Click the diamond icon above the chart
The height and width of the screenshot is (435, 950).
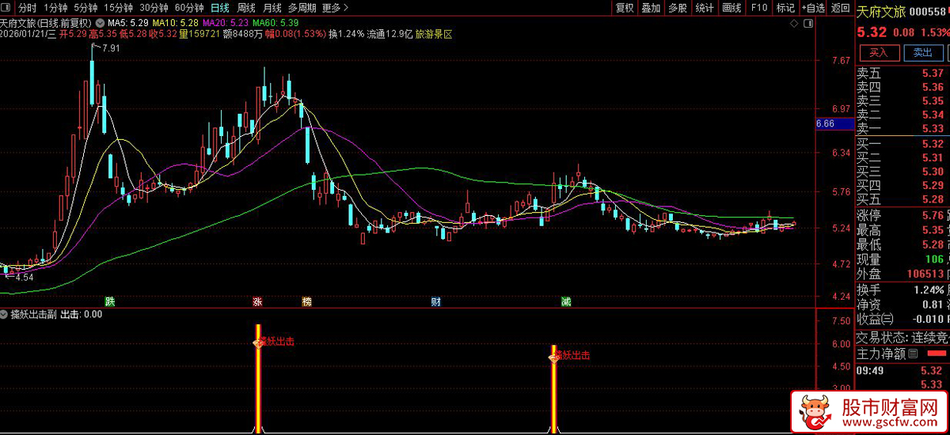click(796, 25)
